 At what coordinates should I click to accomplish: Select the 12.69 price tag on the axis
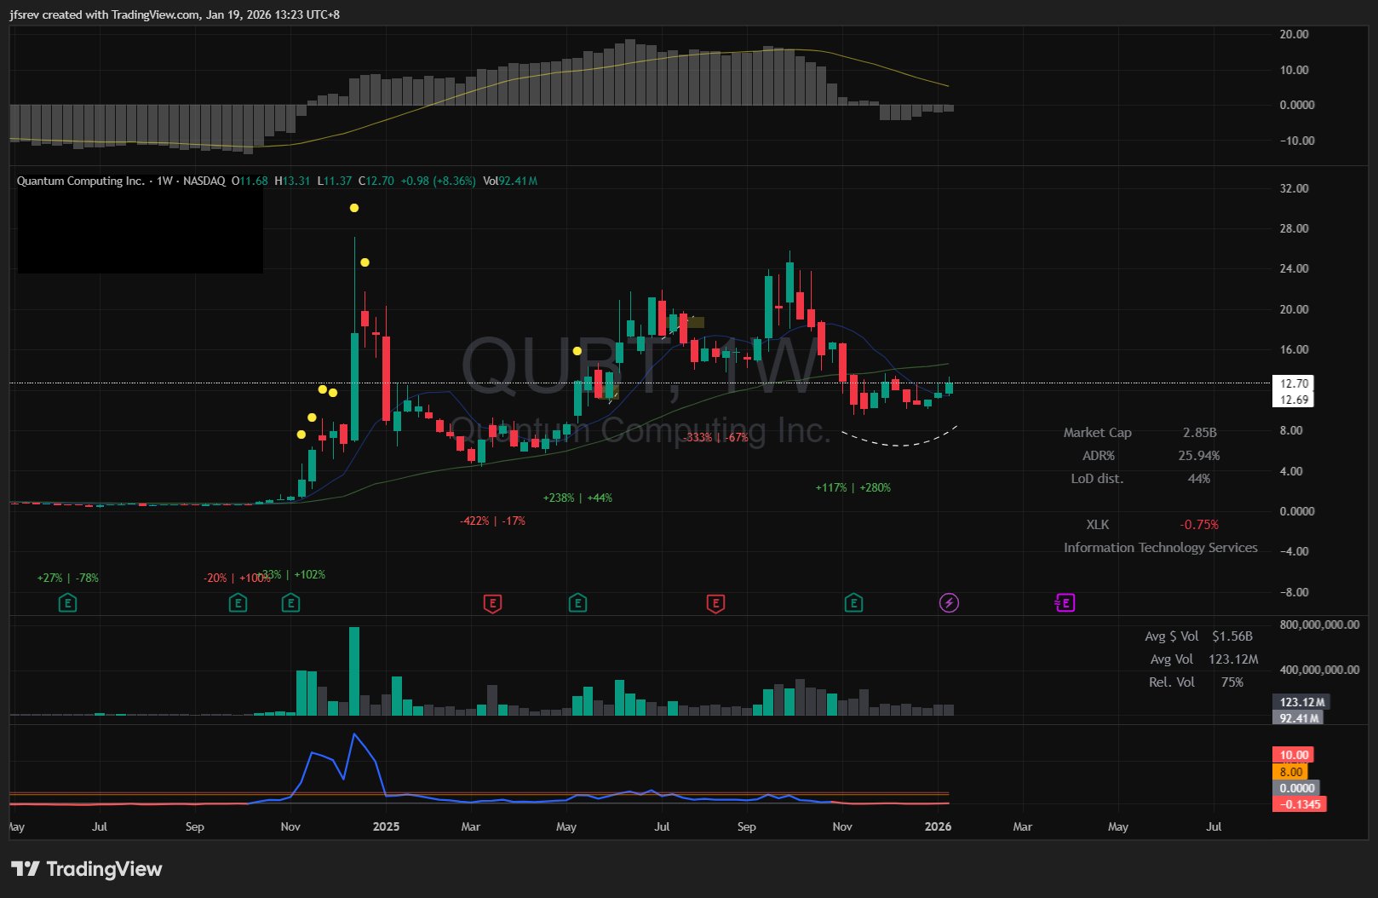[1294, 400]
